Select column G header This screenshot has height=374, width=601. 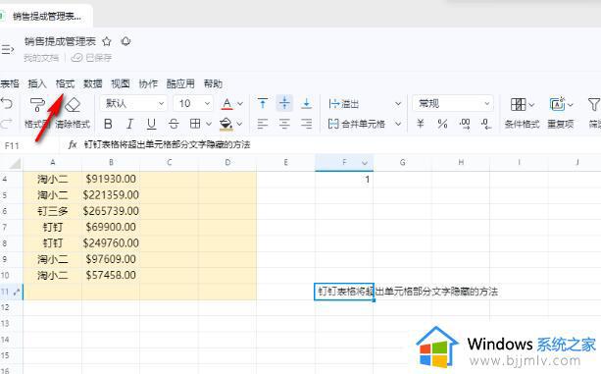point(402,163)
